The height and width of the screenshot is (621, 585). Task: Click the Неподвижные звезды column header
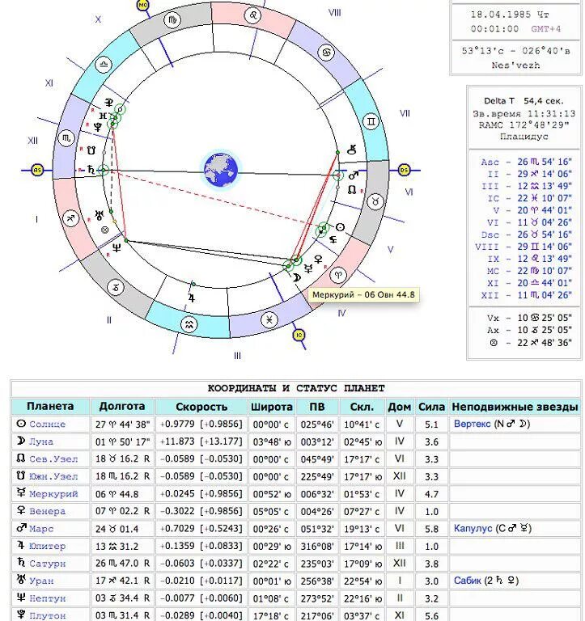point(515,407)
